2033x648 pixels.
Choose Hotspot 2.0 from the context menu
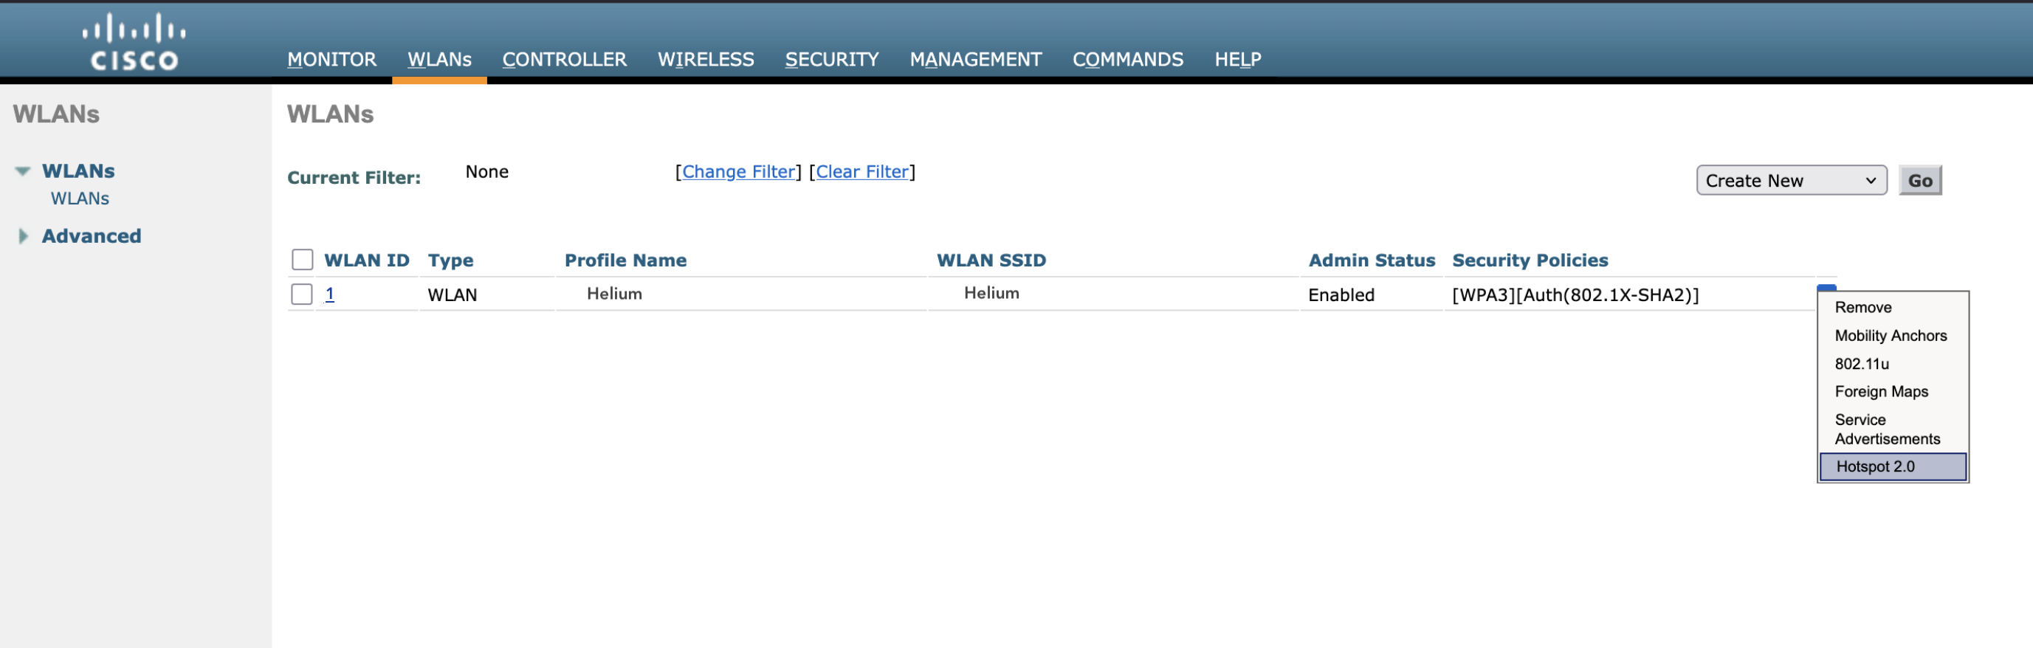(1875, 466)
